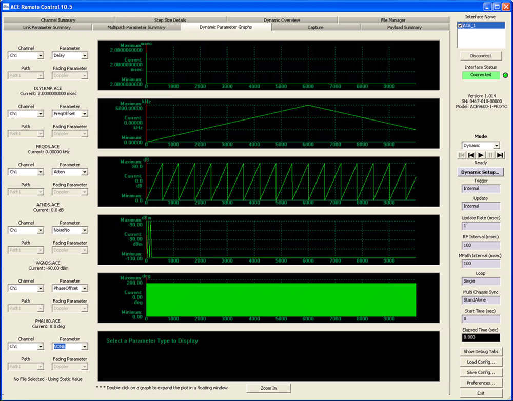Screen dimensions: 513x401
Task: Expand the Parameter dropdown set to FreqOffset
Action: tap(85, 114)
